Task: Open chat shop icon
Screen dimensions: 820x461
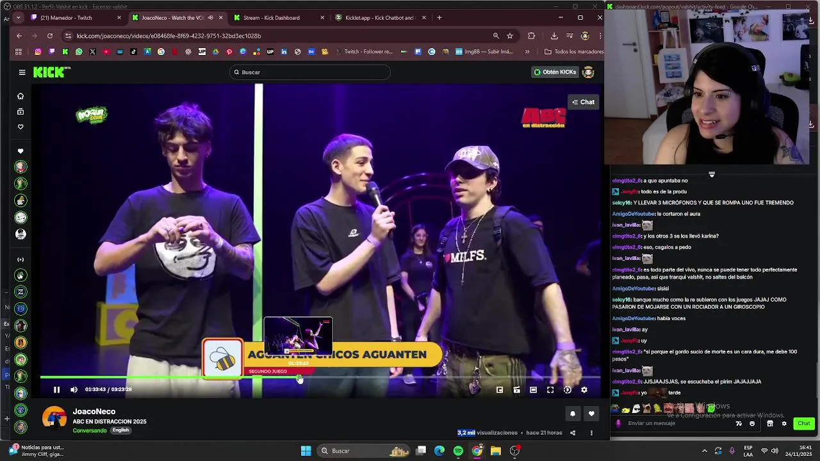Action: pos(770,423)
